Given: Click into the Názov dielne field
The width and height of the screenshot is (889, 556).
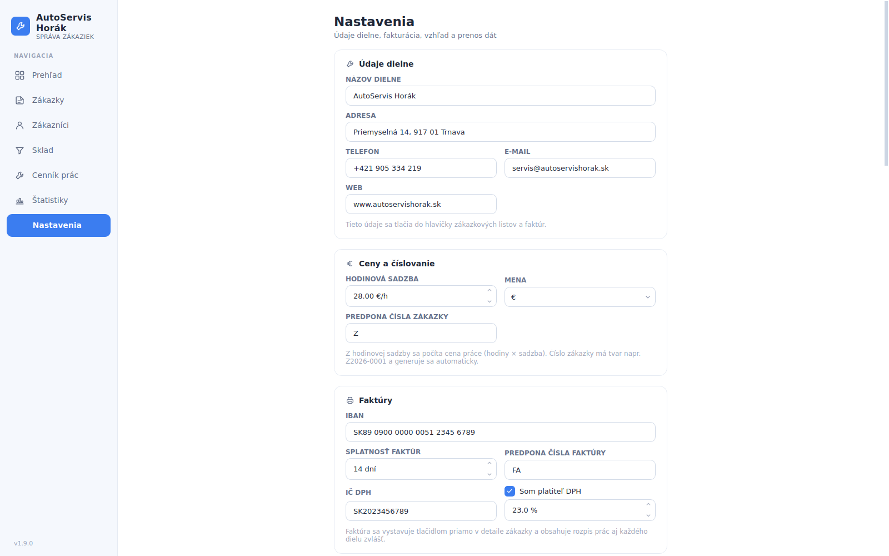Looking at the screenshot, I should coord(501,96).
